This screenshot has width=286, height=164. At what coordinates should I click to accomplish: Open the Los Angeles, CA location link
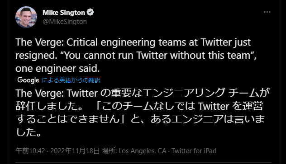[143, 151]
